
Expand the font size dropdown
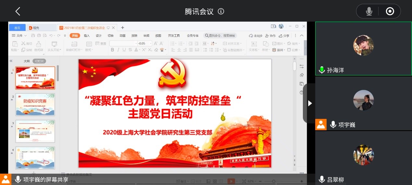click(x=150, y=43)
